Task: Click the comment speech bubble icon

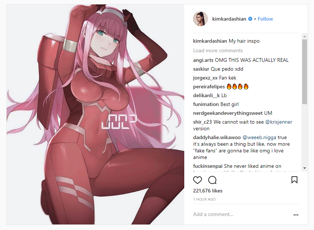Action: [212, 180]
